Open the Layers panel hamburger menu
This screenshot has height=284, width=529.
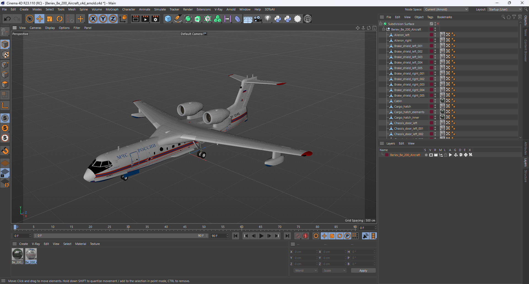pyautogui.click(x=382, y=143)
